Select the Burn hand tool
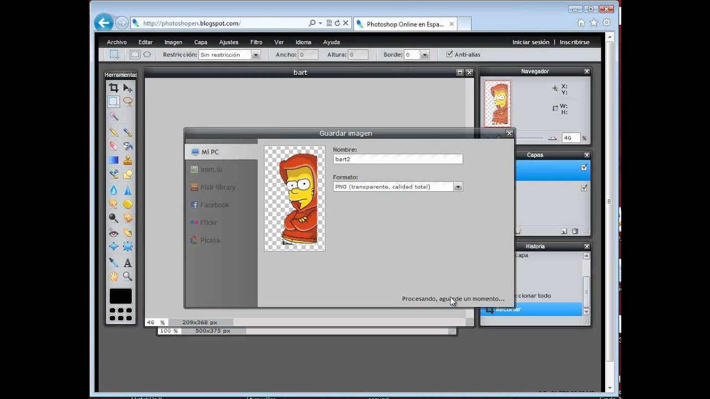This screenshot has width=710, height=399. point(128,218)
